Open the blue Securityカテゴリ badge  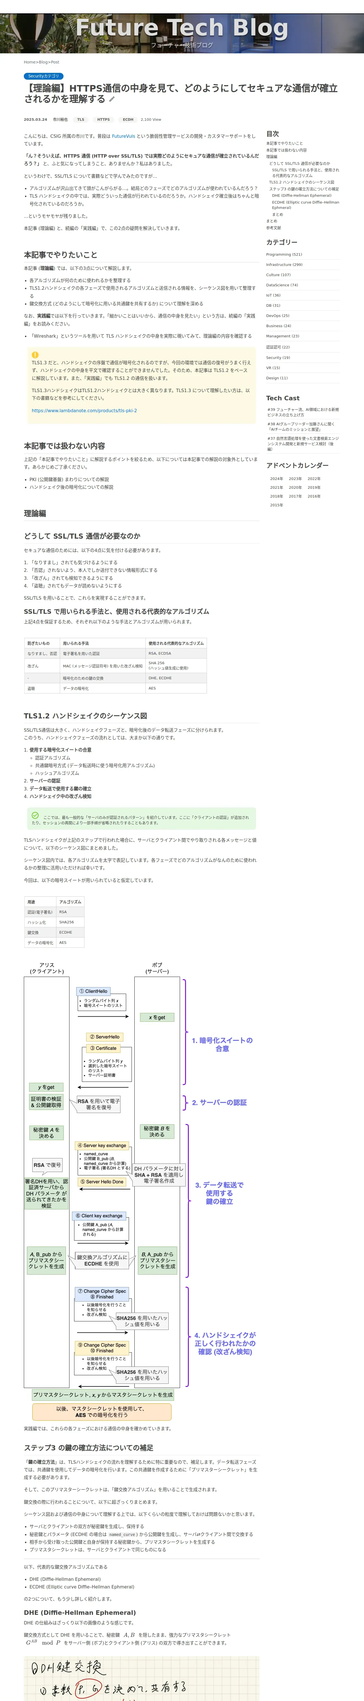(44, 76)
